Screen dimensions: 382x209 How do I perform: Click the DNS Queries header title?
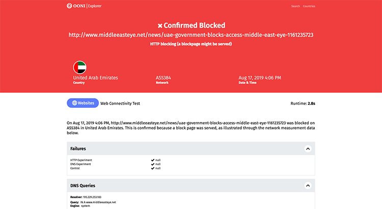tap(83, 186)
